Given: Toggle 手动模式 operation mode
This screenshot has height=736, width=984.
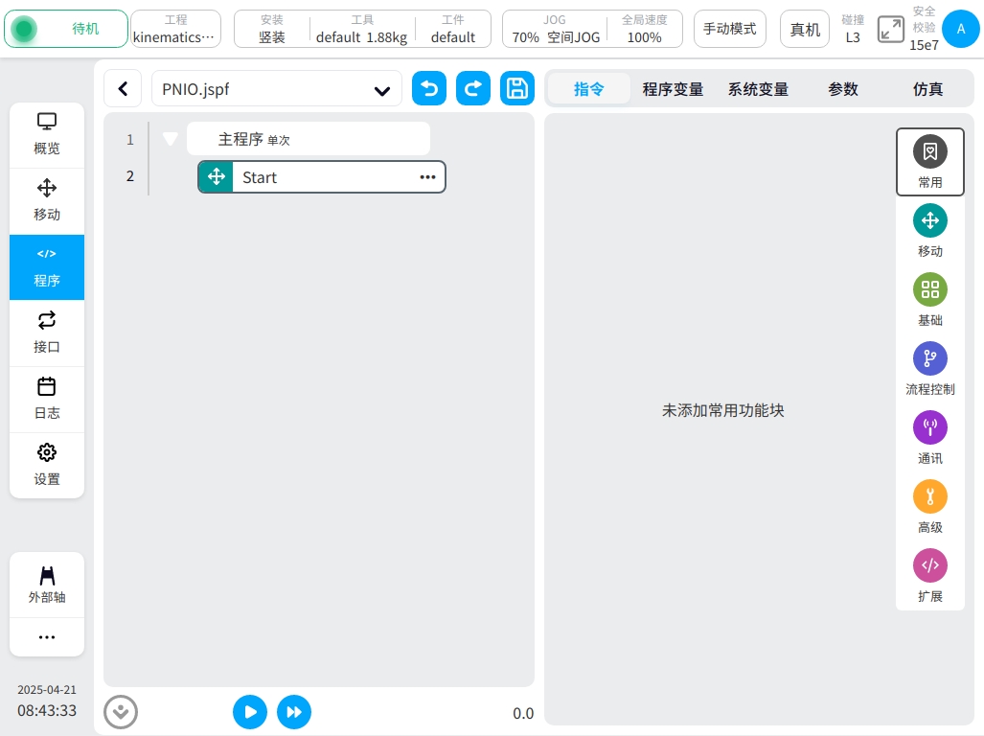Looking at the screenshot, I should 730,29.
